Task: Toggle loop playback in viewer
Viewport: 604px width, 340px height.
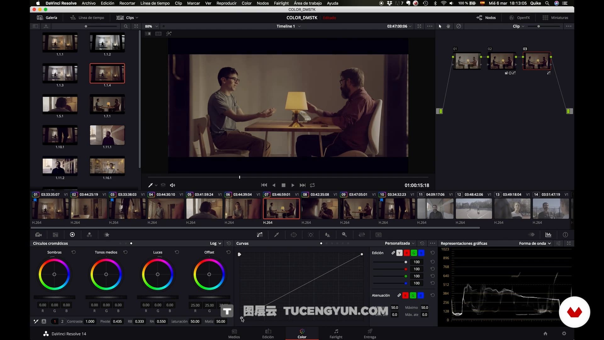Action: pos(312,185)
